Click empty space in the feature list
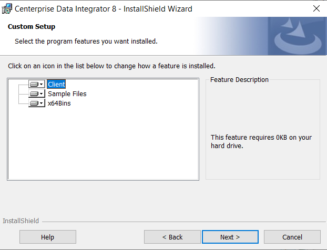 point(105,147)
